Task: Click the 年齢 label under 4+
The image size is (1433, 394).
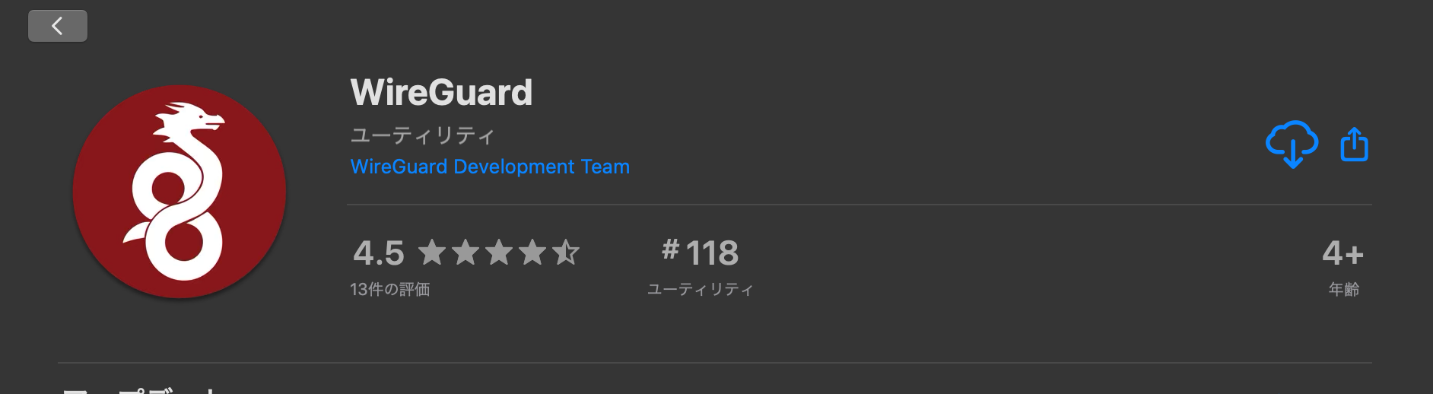Action: pos(1344,289)
